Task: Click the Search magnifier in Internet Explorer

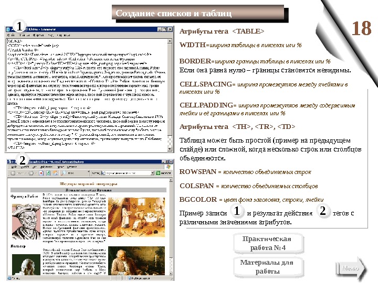Action: tap(64, 173)
